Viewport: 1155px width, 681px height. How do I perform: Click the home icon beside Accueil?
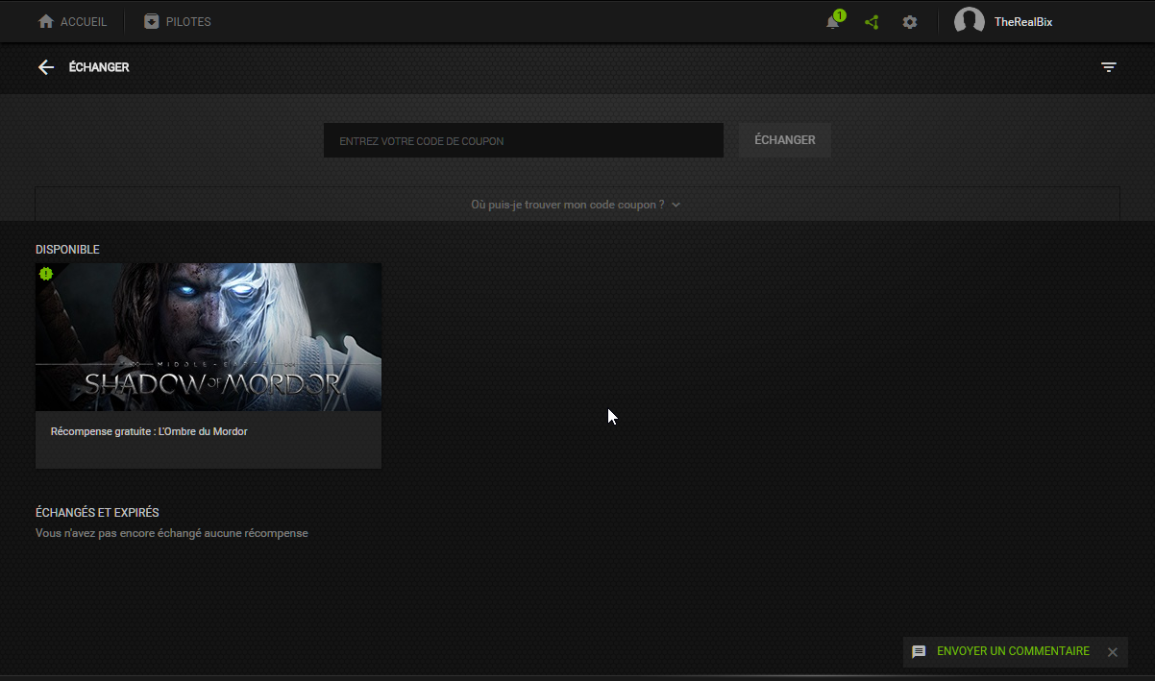[x=45, y=21]
